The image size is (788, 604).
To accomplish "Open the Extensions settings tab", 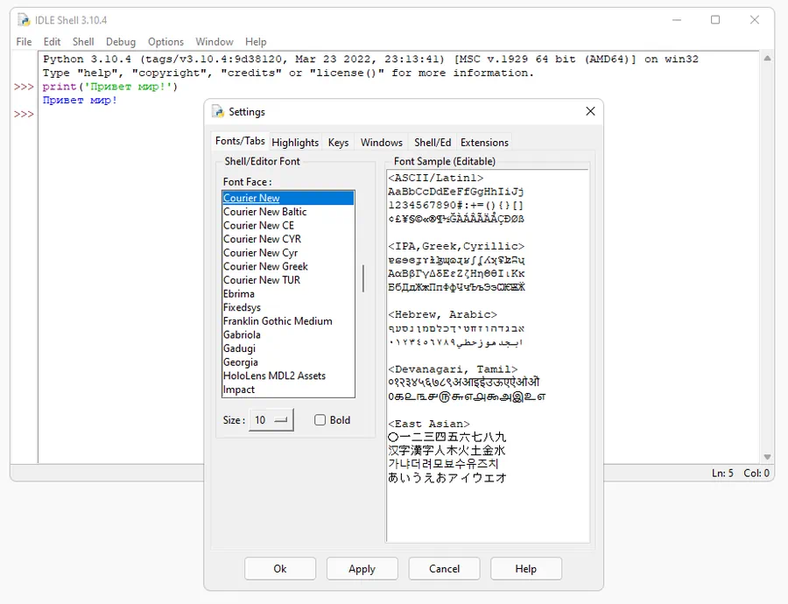I will click(x=484, y=142).
